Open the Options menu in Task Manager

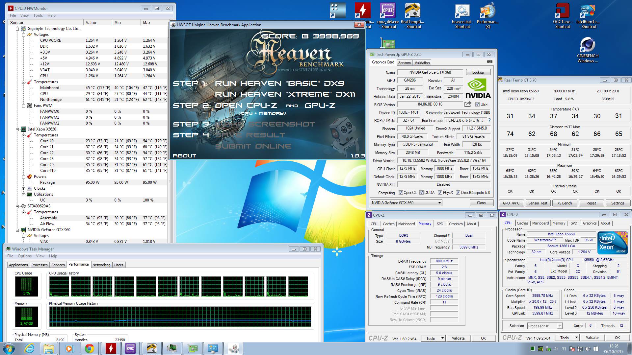pos(25,256)
